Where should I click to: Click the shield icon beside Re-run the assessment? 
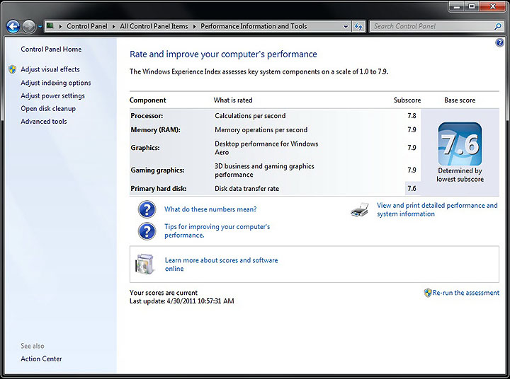click(428, 293)
